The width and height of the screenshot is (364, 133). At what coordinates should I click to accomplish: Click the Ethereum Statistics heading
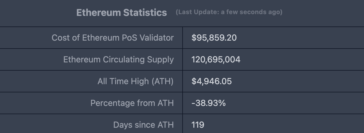point(121,13)
